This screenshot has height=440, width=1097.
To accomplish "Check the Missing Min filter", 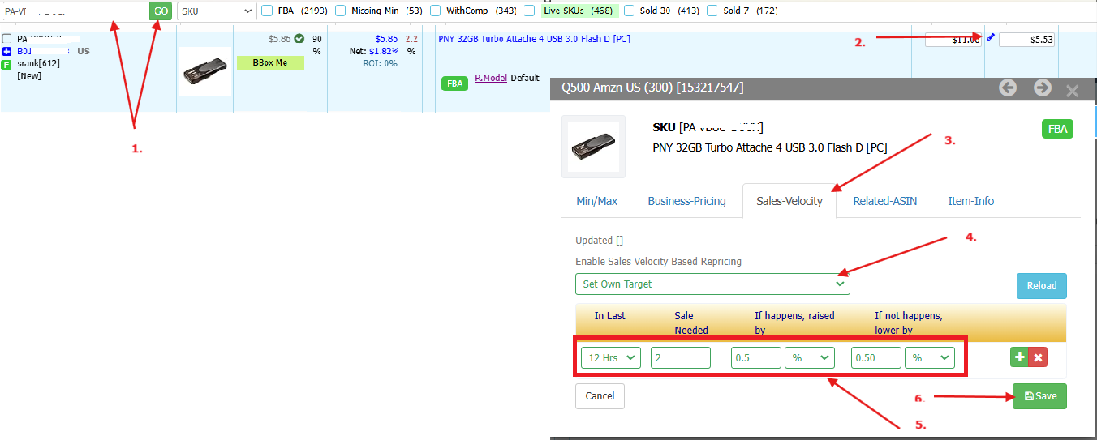I will pos(340,11).
